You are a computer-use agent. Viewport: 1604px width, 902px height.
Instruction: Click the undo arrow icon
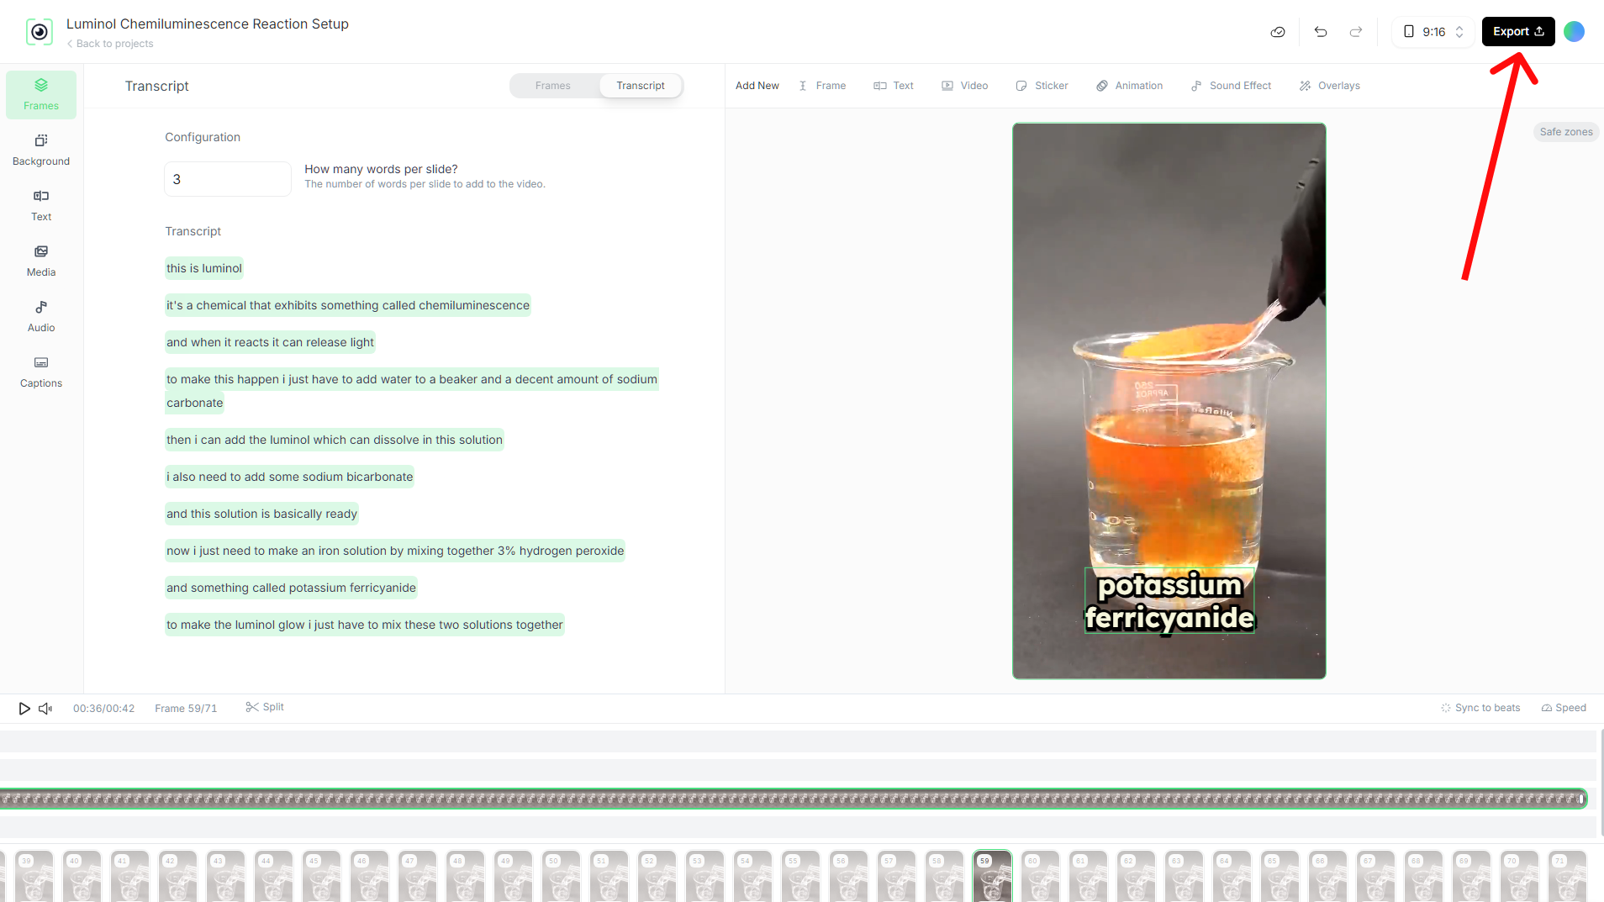(1321, 32)
